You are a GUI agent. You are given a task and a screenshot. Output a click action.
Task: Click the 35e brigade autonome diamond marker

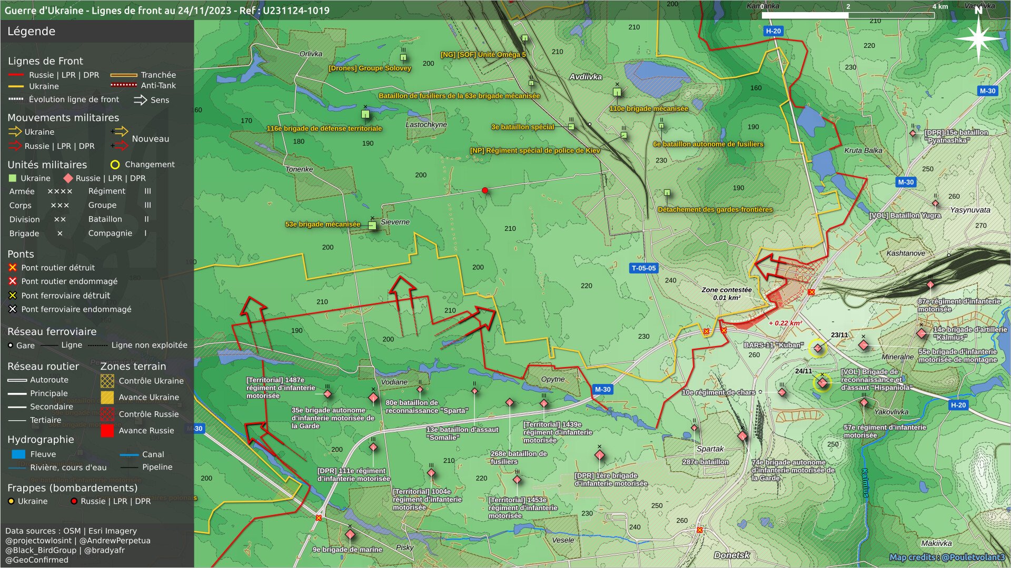pyautogui.click(x=373, y=398)
